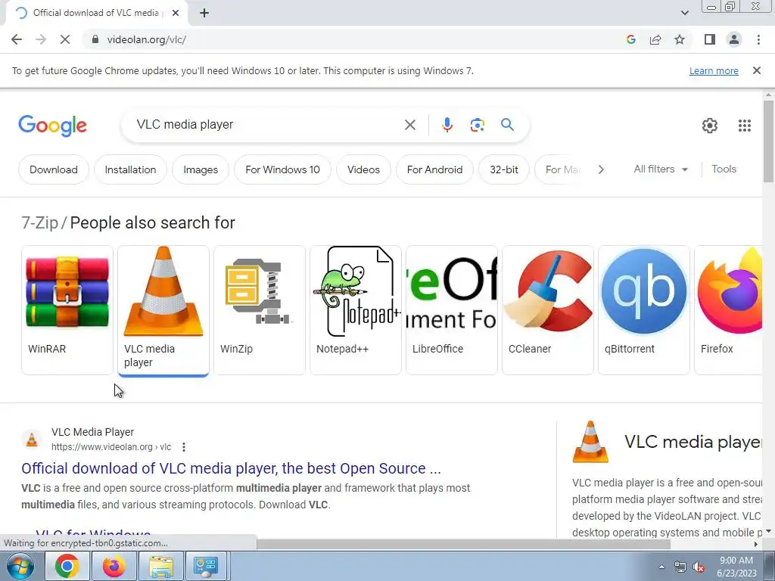
Task: Open Chrome from the taskbar
Action: click(x=67, y=566)
